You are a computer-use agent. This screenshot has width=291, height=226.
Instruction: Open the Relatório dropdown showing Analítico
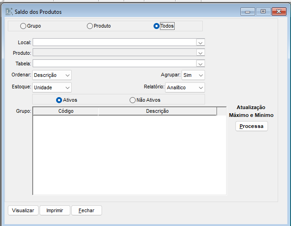[x=185, y=87]
